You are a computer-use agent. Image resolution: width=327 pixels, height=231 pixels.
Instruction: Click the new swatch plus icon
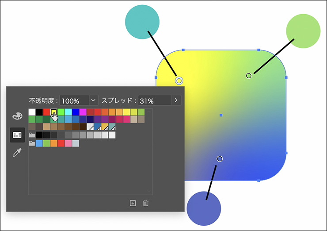tap(133, 203)
